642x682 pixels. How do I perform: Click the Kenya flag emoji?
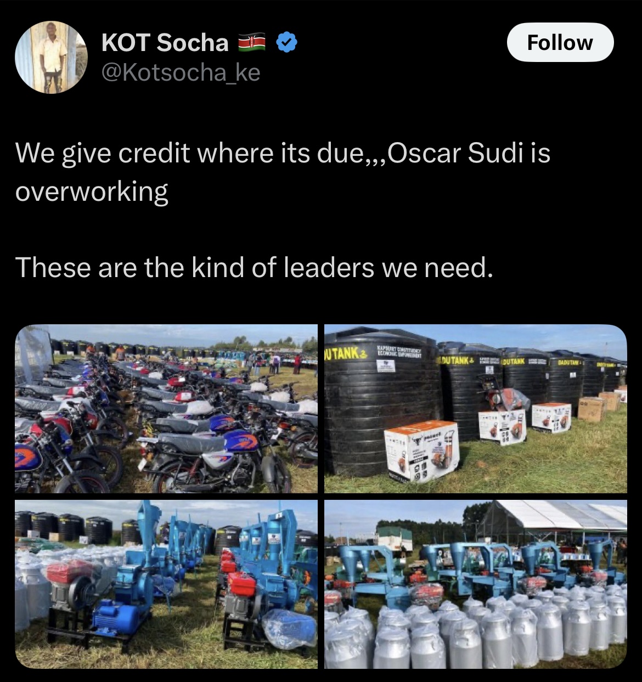point(252,42)
